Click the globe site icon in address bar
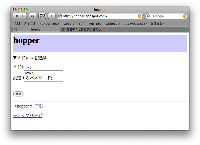 click(x=60, y=16)
